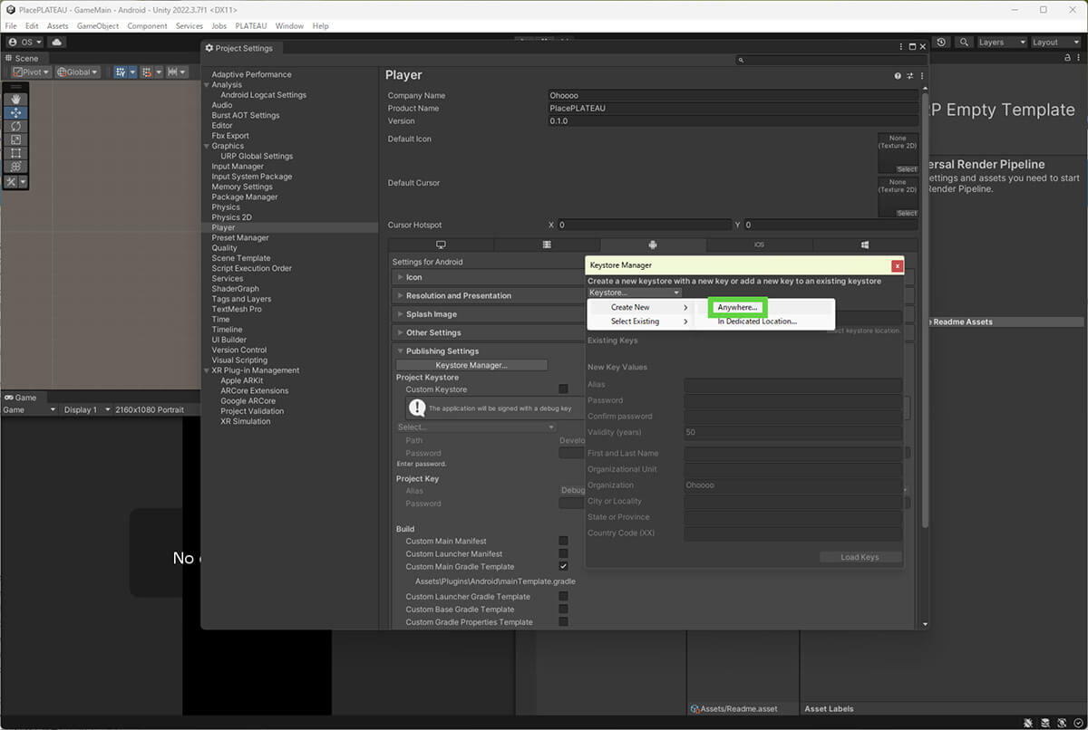The image size is (1088, 730).
Task: Enable Custom Launcher Gradle Template checkbox
Action: (x=563, y=596)
